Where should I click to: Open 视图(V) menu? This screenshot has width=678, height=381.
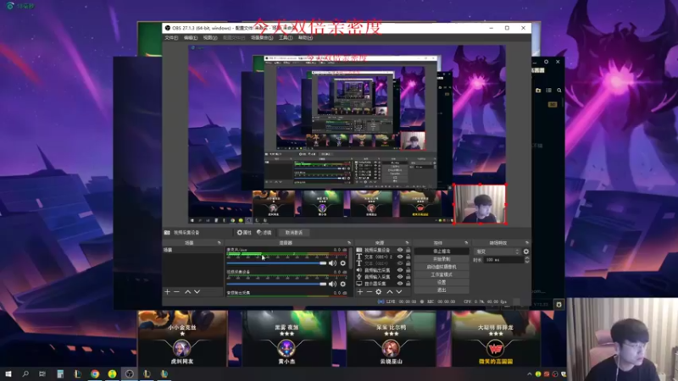pyautogui.click(x=210, y=38)
